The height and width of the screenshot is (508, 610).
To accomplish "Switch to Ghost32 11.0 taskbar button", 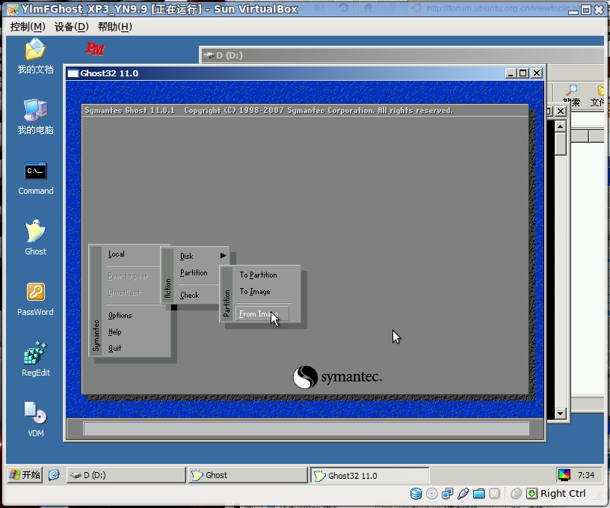I will coord(369,475).
